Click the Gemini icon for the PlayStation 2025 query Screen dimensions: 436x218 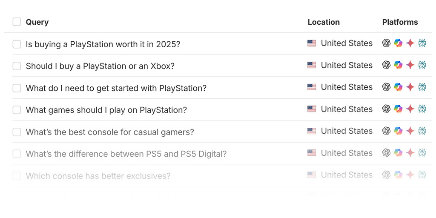coord(410,43)
